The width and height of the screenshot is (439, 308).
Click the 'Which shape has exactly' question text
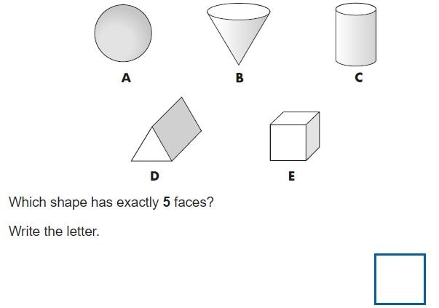[84, 202]
